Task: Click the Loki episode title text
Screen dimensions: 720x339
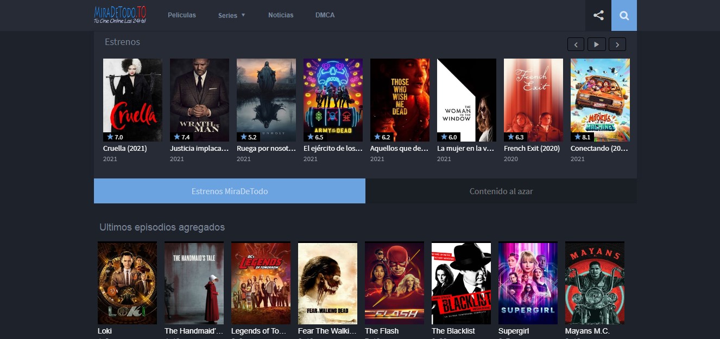Action: click(105, 331)
